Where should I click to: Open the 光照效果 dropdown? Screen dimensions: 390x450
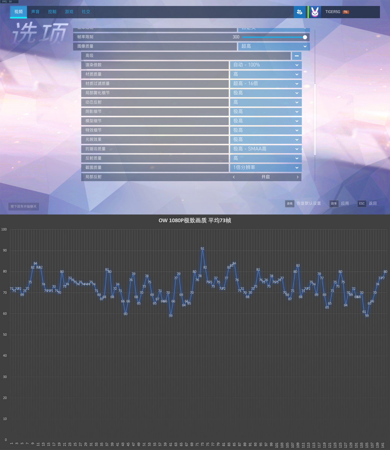(x=266, y=139)
